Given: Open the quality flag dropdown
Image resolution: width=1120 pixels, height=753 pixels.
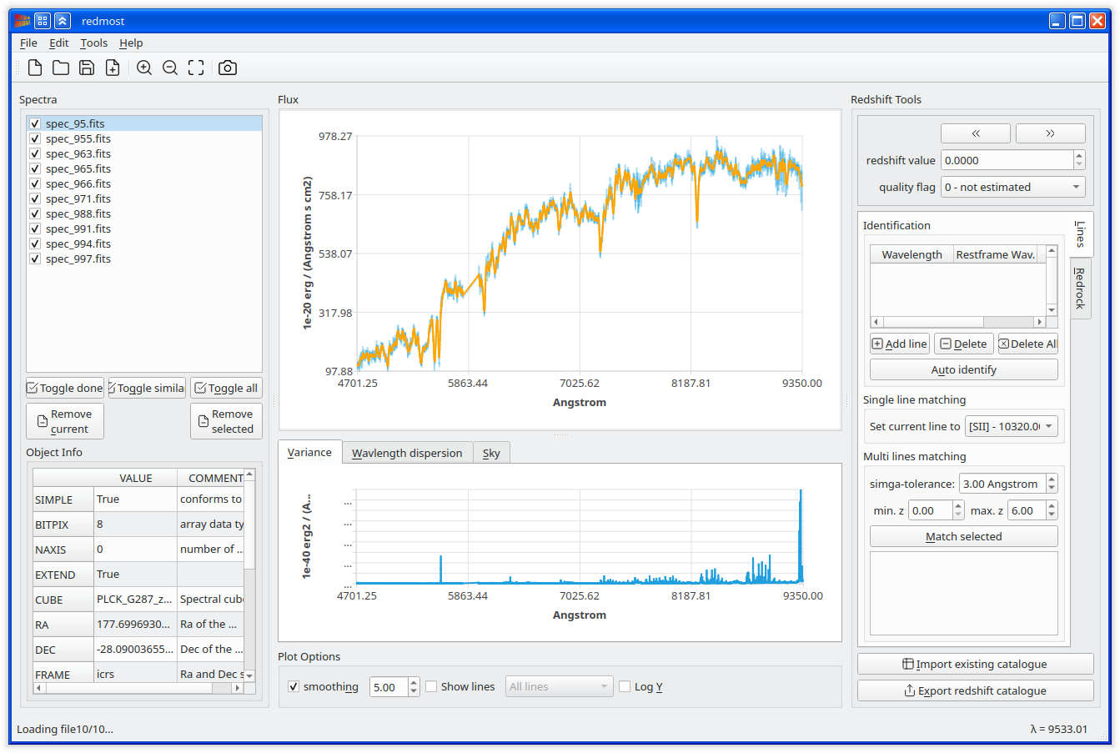Looking at the screenshot, I should [1012, 188].
